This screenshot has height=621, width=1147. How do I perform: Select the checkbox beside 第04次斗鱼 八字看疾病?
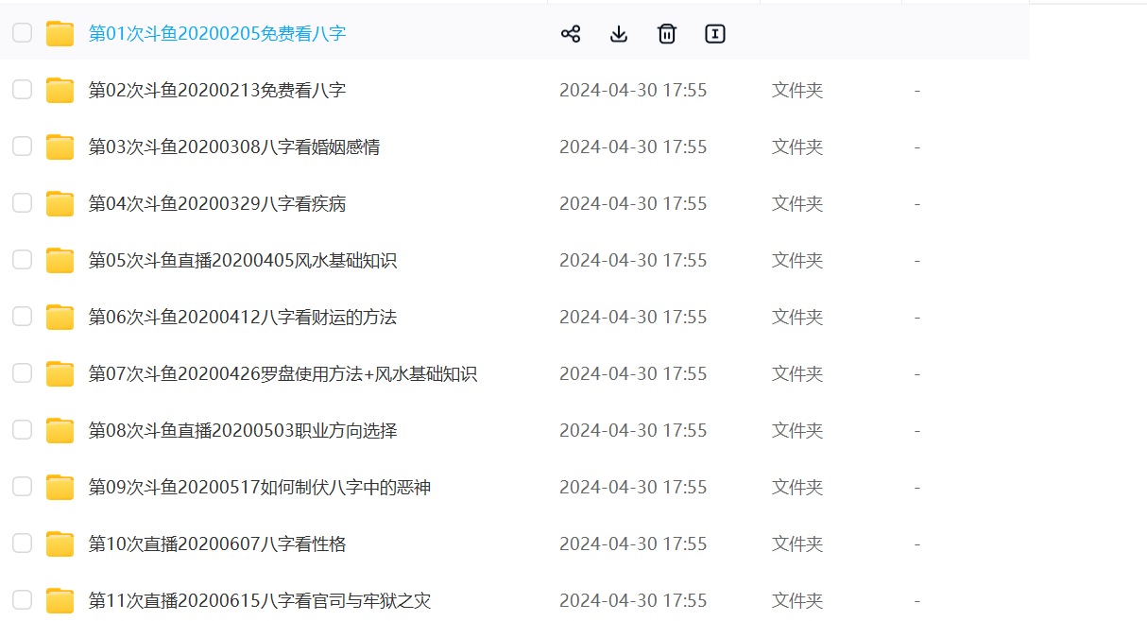(22, 203)
